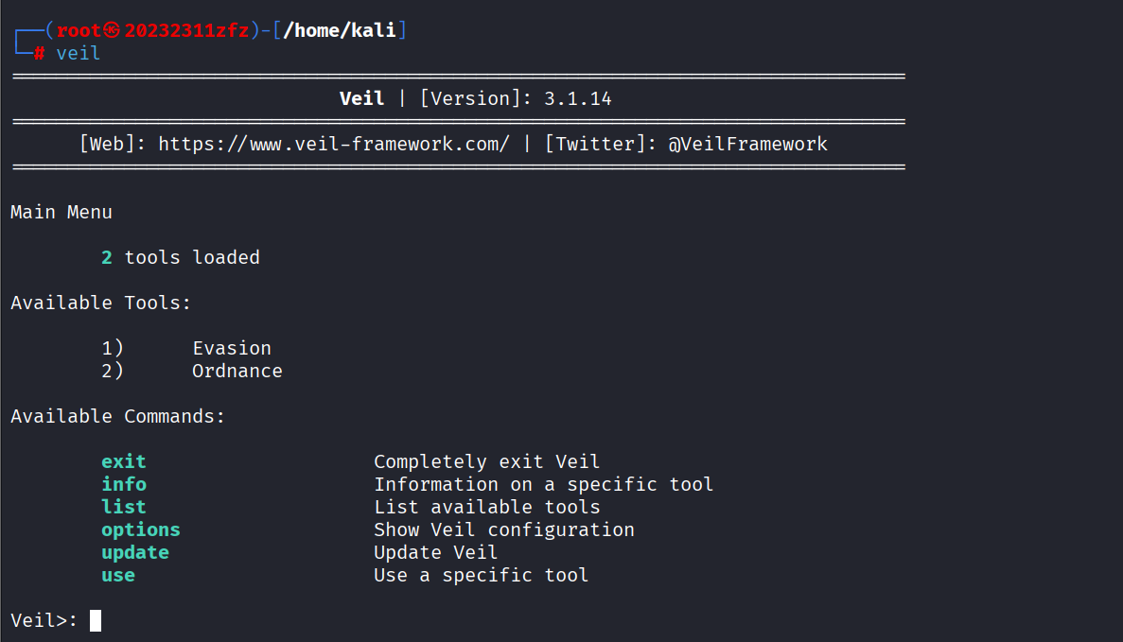1123x642 pixels.
Task: Click the "Completely exit Veil" description text
Action: pyautogui.click(x=487, y=461)
